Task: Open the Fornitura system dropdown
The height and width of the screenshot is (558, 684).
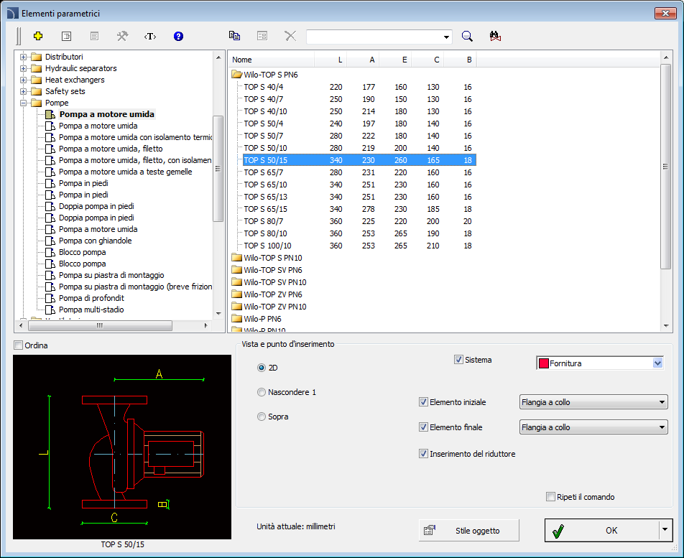Action: coord(658,363)
